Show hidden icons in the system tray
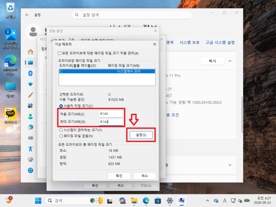This screenshot has height=207, width=276. point(208,201)
